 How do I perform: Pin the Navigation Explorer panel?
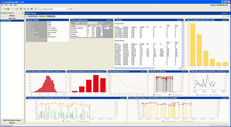click(23, 13)
